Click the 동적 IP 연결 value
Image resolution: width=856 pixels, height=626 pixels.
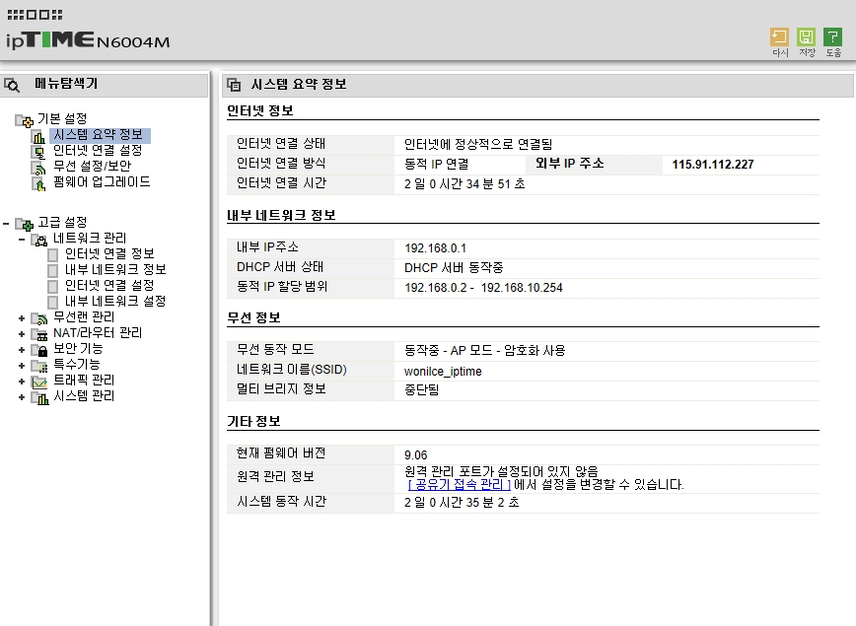pos(436,165)
